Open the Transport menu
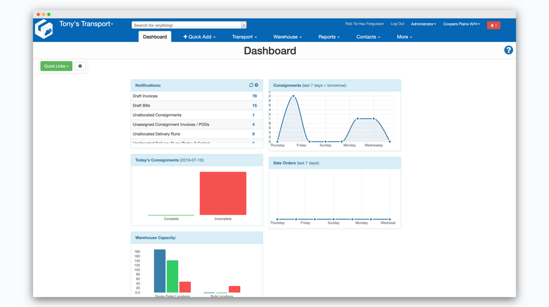Viewport: 549px width, 307px height. 244,37
